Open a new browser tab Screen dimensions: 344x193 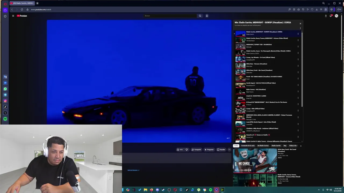click(37, 3)
